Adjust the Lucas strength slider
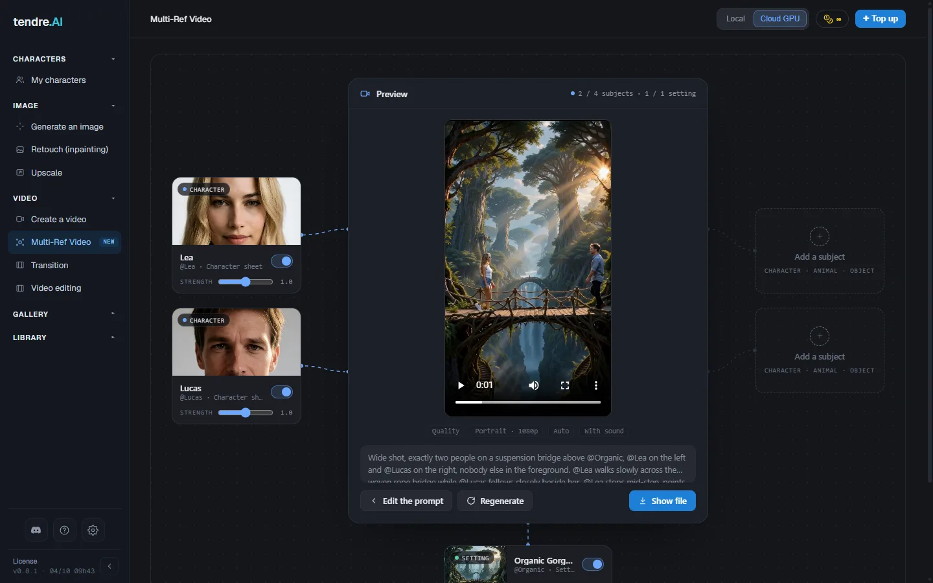The width and height of the screenshot is (933, 583). tap(246, 413)
